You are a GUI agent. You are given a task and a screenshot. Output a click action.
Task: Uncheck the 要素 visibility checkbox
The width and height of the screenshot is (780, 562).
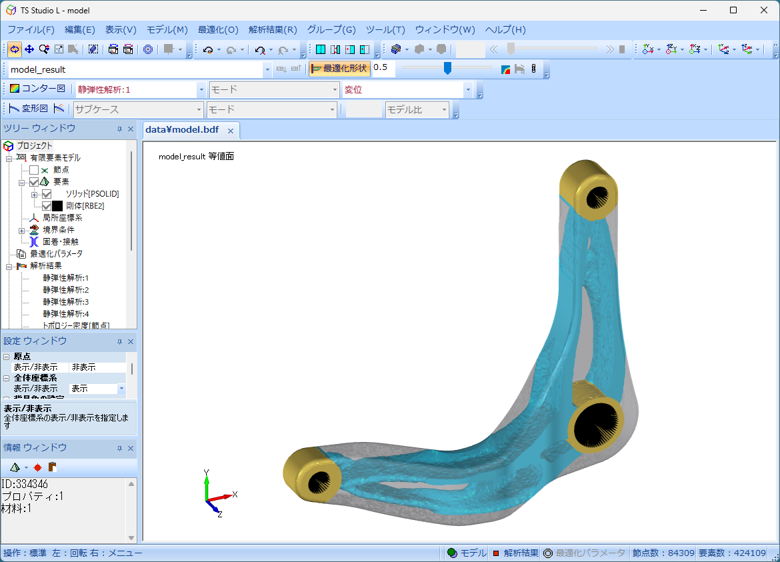tap(34, 182)
